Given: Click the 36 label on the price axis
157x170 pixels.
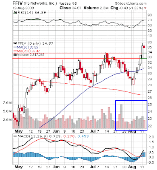Looking at the screenshot, I should click(150, 42).
